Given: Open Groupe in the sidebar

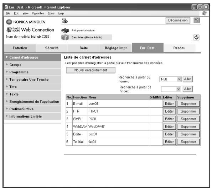Looking at the screenshot, I should tap(32, 65).
